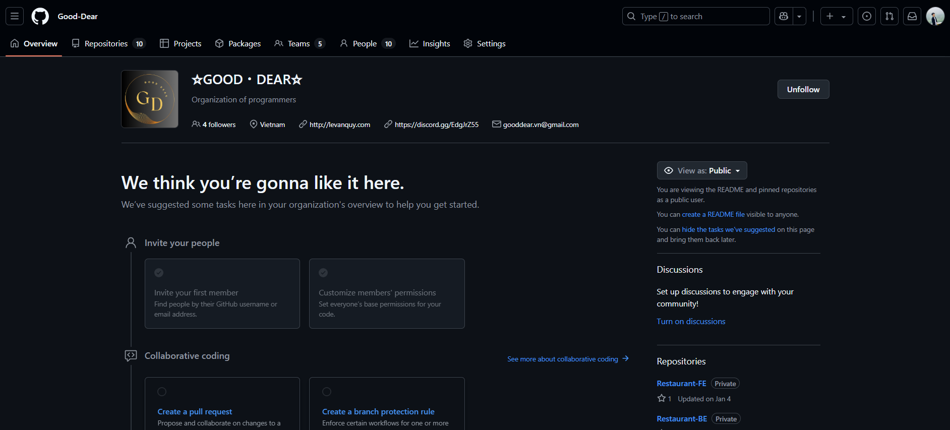Open user profile avatar menu

[x=935, y=16]
